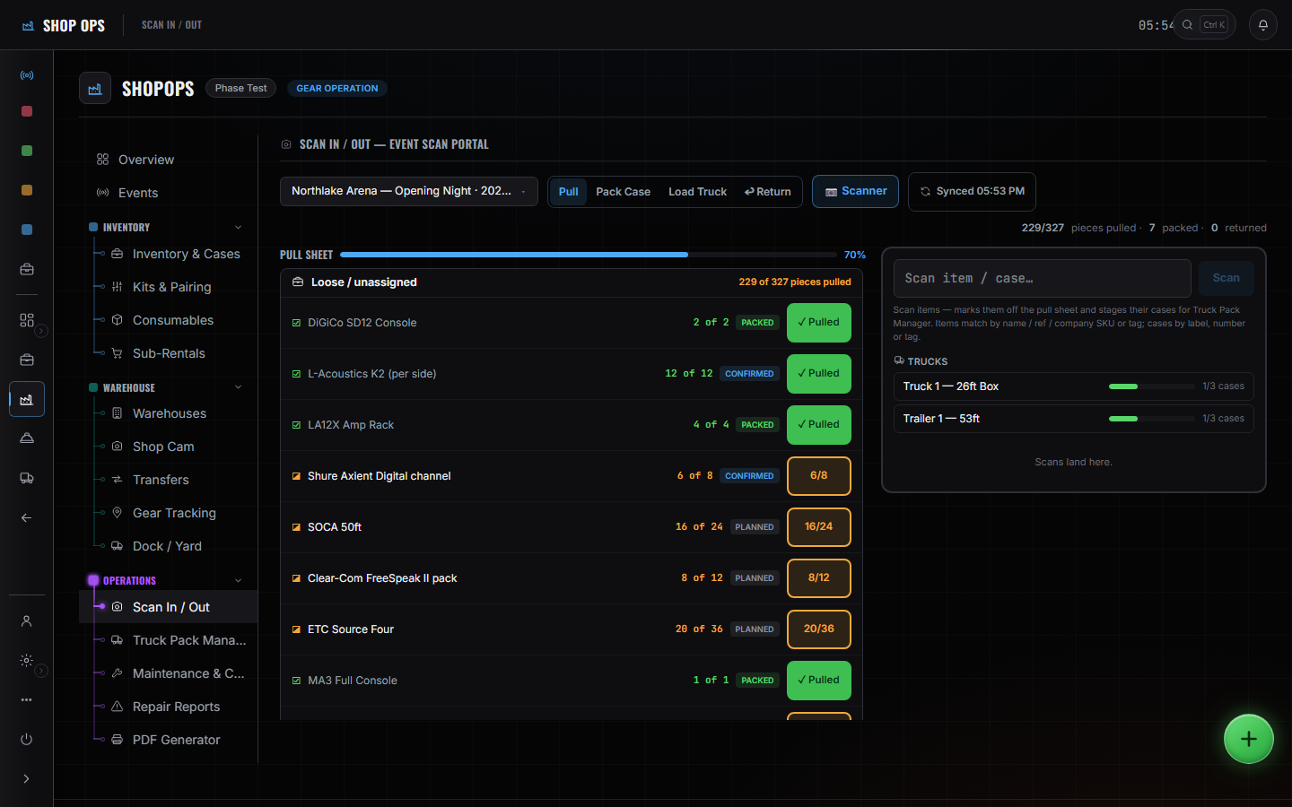The image size is (1292, 807).
Task: Open the truck icon in left rail
Action: tap(27, 478)
